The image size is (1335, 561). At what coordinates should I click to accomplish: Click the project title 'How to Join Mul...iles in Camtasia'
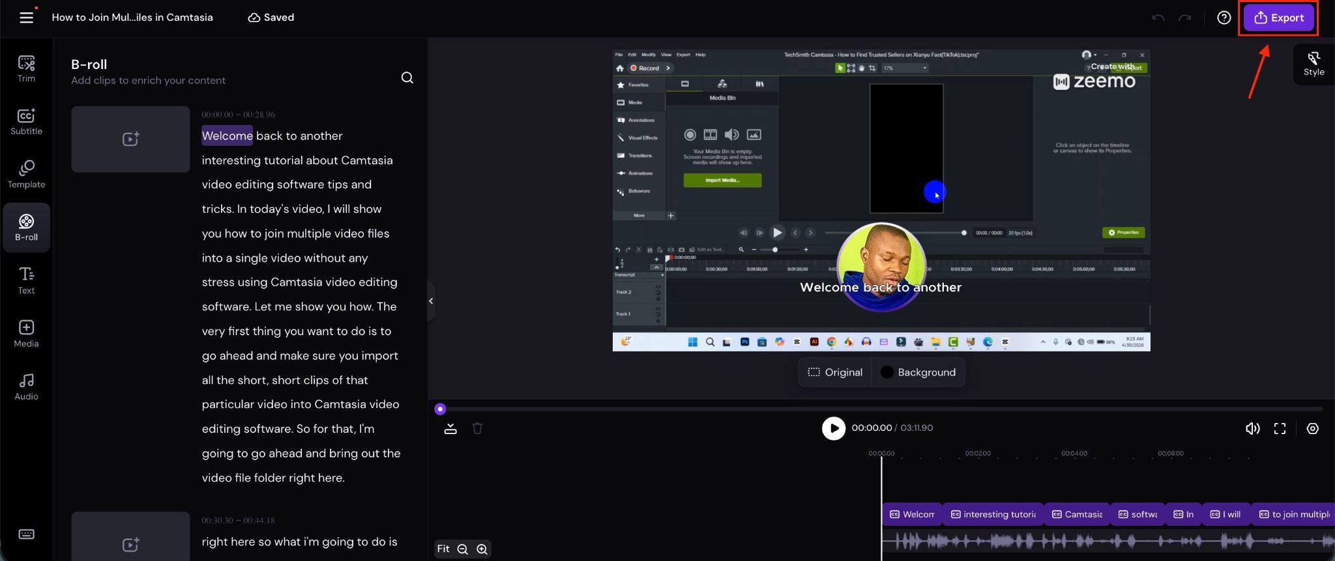pyautogui.click(x=132, y=18)
